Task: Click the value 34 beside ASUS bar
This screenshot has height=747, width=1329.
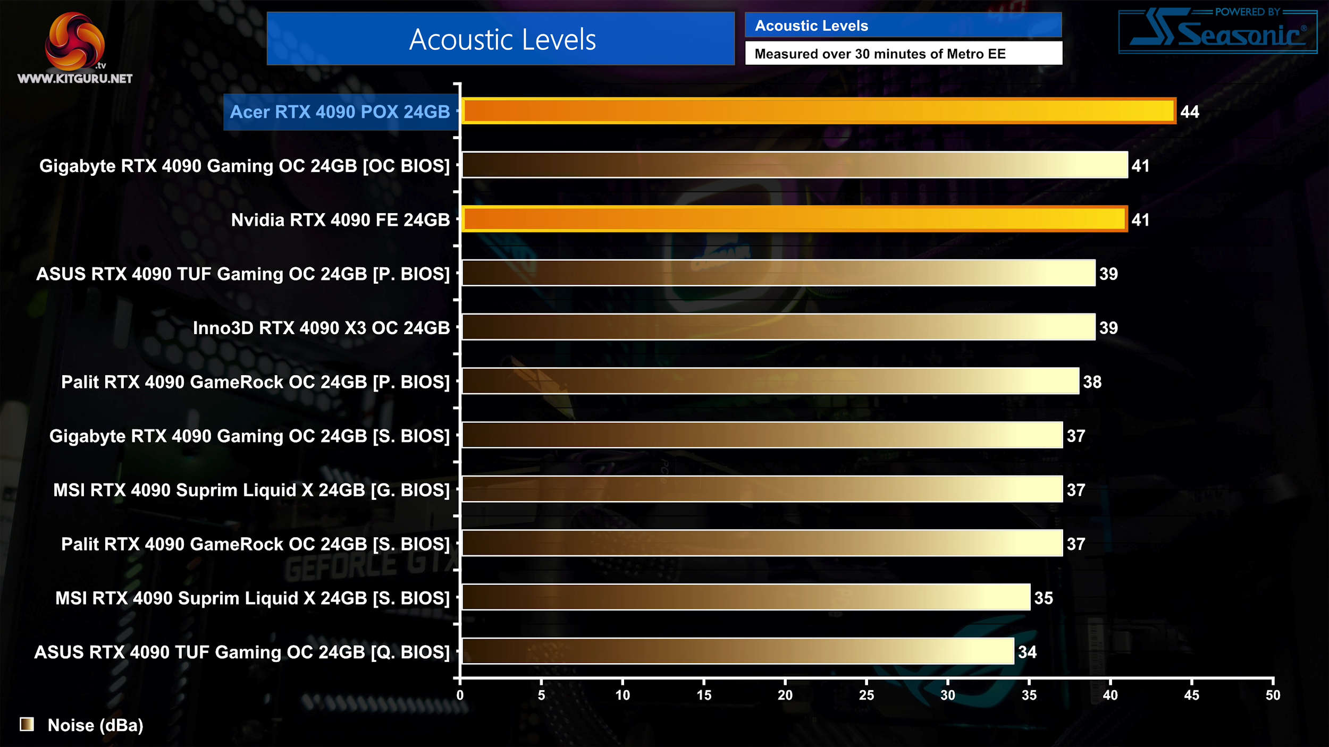Action: click(1028, 652)
